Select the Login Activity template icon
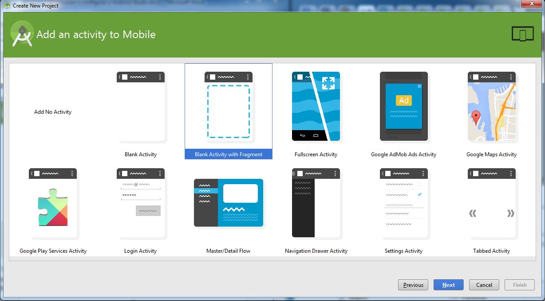The width and height of the screenshot is (545, 301). point(141,203)
